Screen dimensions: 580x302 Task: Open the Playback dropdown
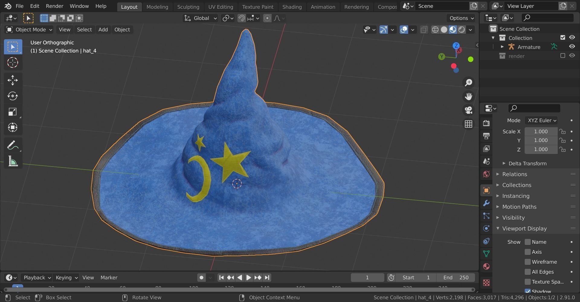(x=37, y=278)
